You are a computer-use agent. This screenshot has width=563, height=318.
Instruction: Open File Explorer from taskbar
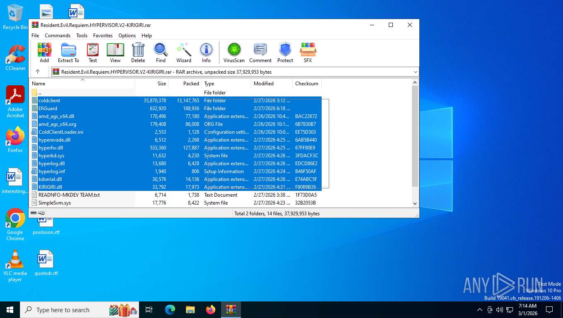190,310
